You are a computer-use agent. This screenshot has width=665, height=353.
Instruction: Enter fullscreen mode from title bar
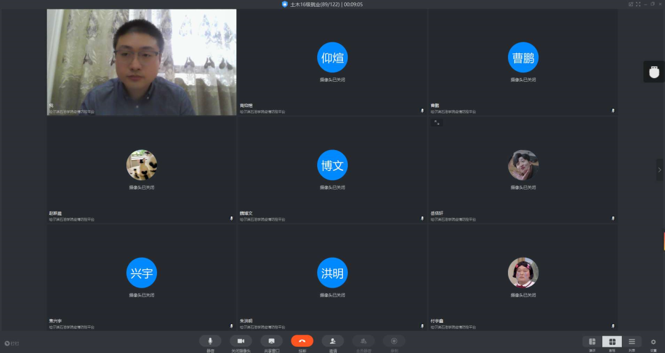[639, 4]
